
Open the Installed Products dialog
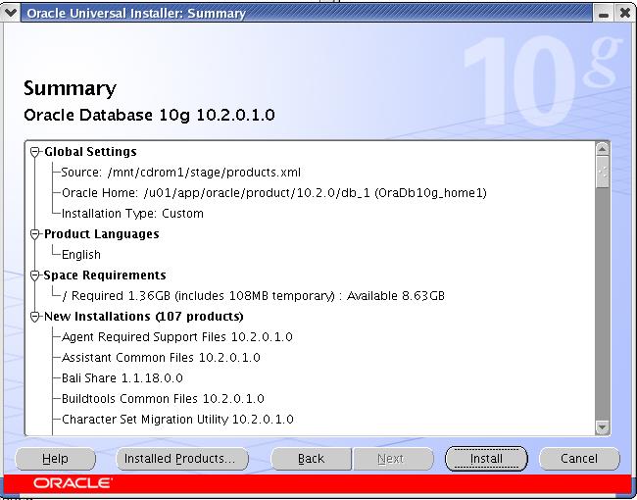click(x=182, y=459)
